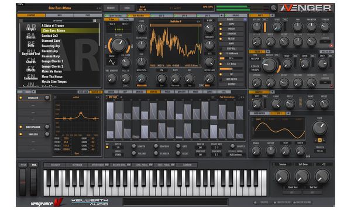Add a new oscillator with plus button
Viewport: 351px width, 210px height.
click(221, 15)
